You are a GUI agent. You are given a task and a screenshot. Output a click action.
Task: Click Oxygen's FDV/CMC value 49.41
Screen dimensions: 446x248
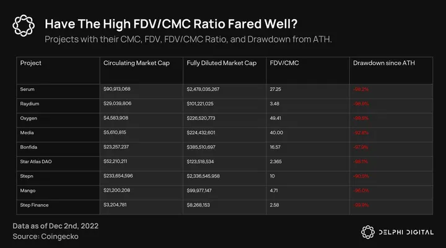pyautogui.click(x=277, y=117)
